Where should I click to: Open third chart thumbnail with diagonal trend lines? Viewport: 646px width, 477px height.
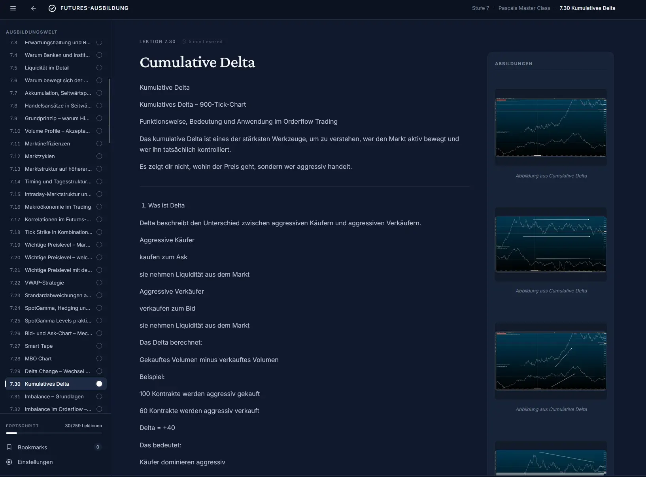tap(551, 361)
